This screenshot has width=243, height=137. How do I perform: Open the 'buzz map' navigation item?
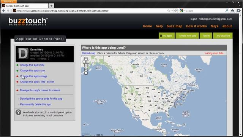pos(174,26)
